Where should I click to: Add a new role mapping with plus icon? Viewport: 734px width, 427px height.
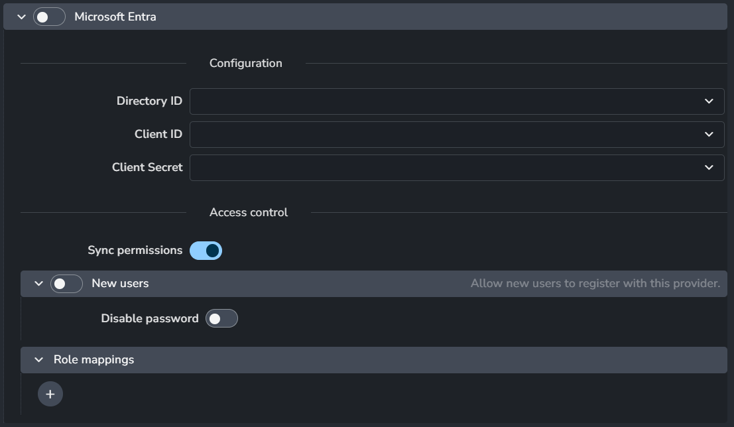coord(50,394)
